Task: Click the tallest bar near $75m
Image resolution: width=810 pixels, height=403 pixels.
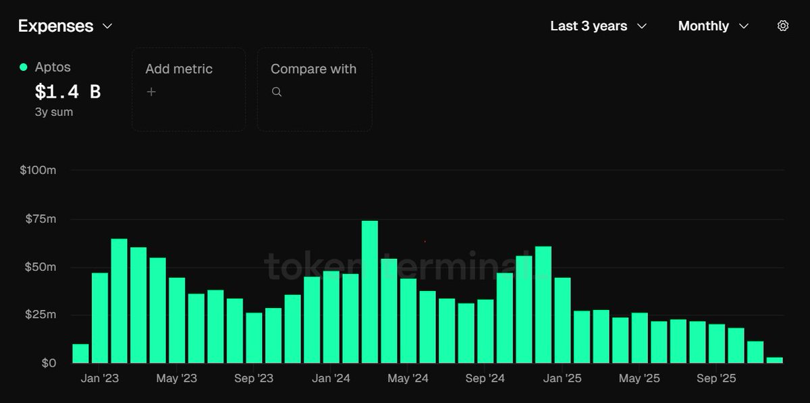Action: click(x=370, y=292)
